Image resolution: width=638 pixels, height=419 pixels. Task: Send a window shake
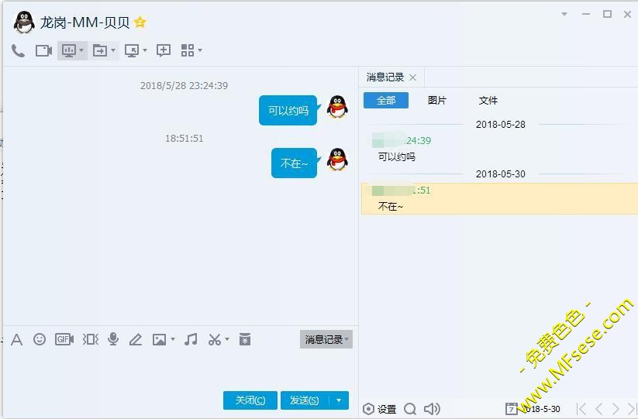tap(91, 339)
